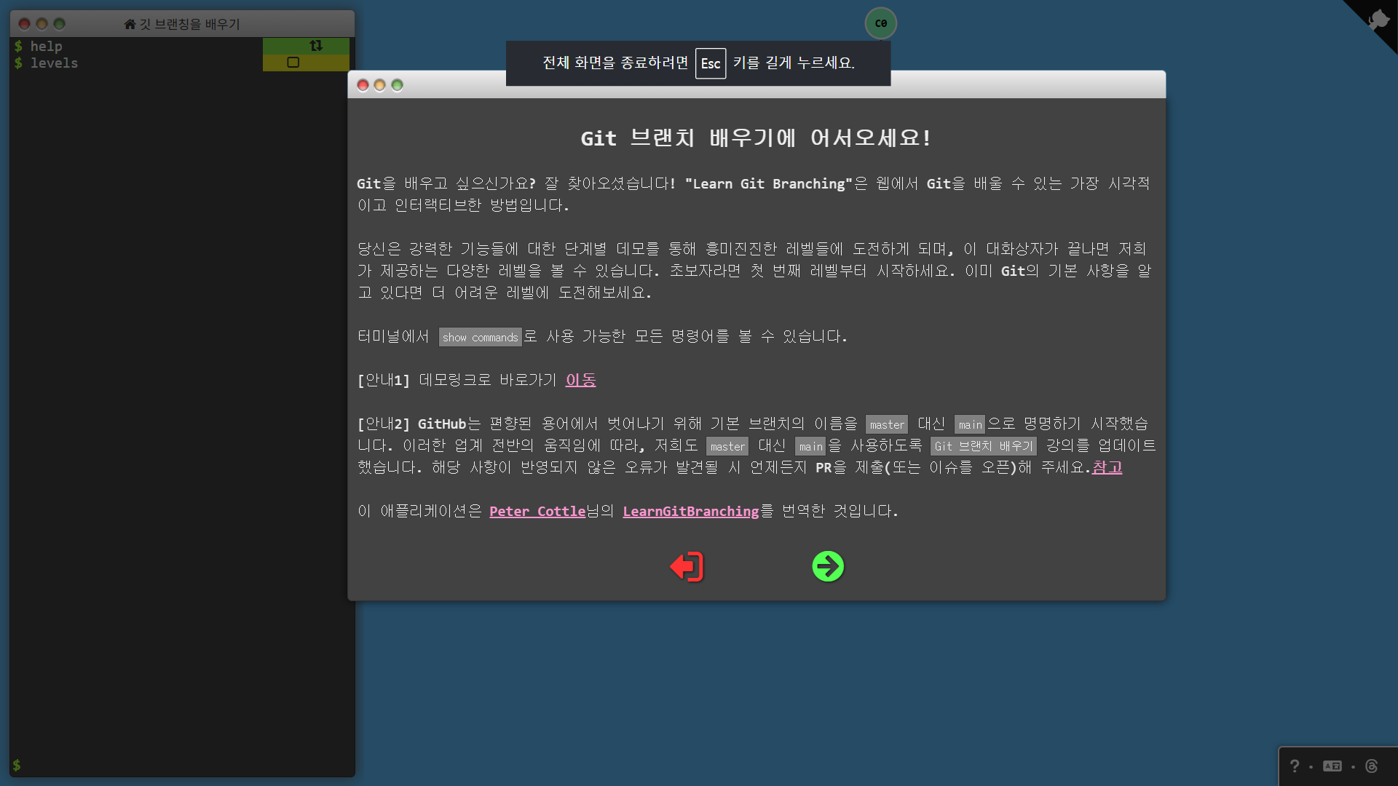1398x786 pixels.
Task: Click the green maximize button on dialog
Action: point(397,85)
